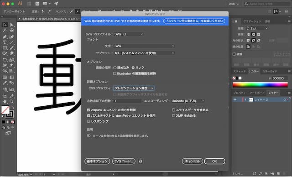Select the Curvature tool
The height and width of the screenshot is (177, 292).
point(12,37)
